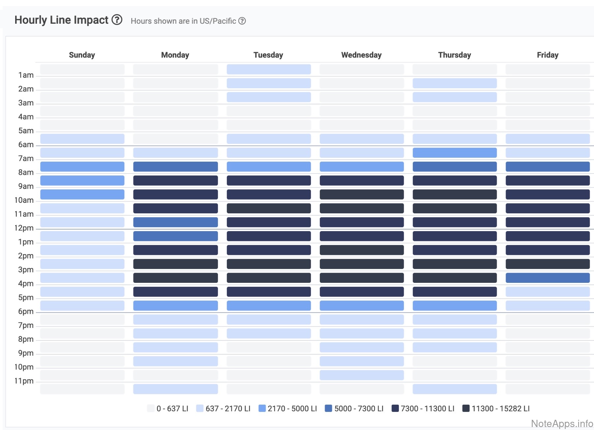Click help icon beside Hourly Line Impact
The image size is (594, 430).
[x=117, y=20]
